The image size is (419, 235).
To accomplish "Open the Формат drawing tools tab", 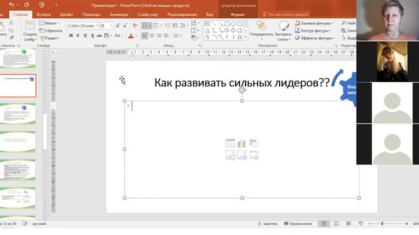I will [x=238, y=14].
